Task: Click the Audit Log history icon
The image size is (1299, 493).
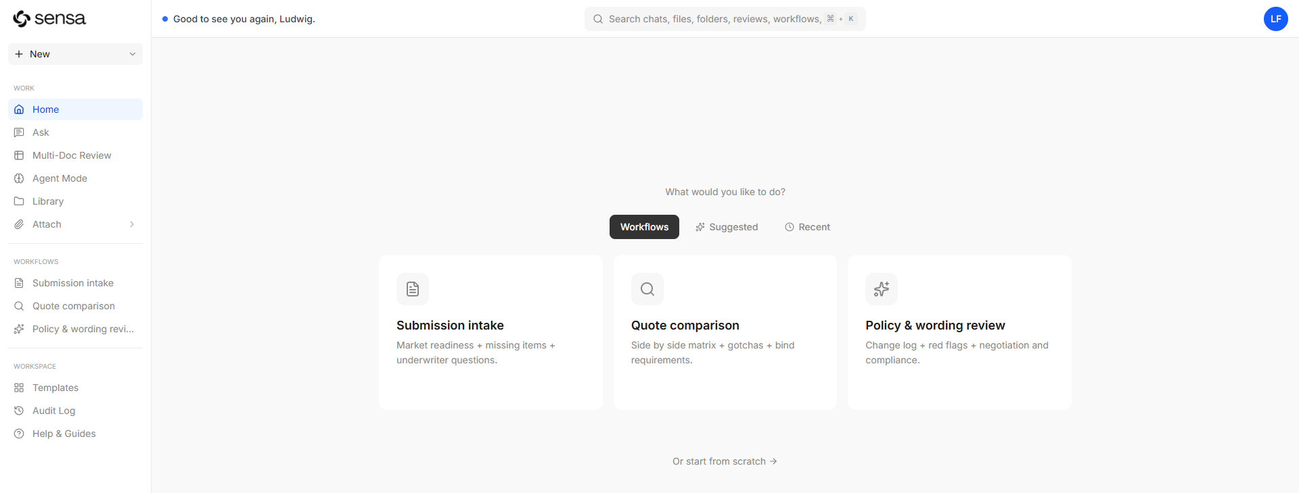Action: tap(19, 411)
